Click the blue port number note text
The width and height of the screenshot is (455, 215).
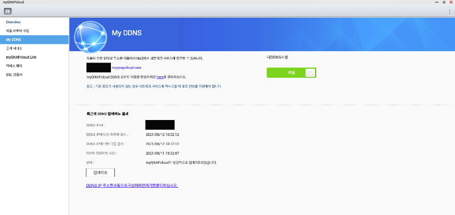point(154,86)
